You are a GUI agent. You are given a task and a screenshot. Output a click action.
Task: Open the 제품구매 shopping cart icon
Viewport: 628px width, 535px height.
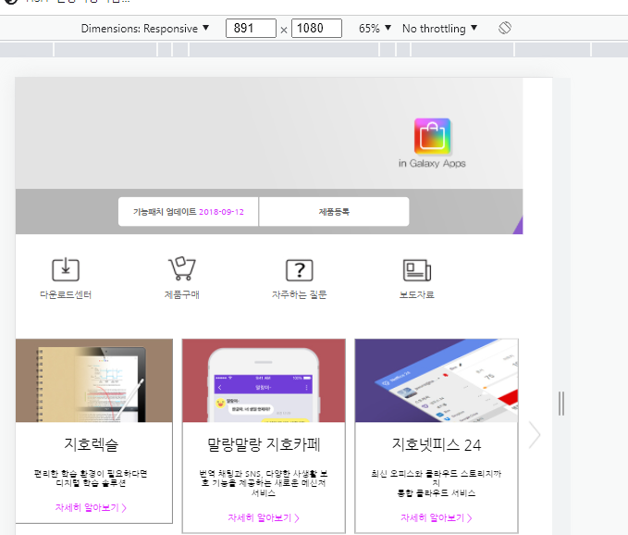(182, 268)
